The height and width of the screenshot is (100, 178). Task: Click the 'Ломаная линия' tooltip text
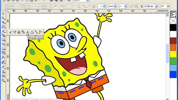click(36, 38)
